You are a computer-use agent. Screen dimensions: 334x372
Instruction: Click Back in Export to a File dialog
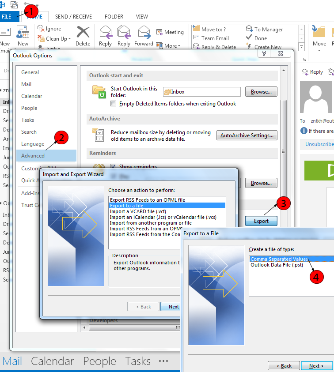(284, 366)
